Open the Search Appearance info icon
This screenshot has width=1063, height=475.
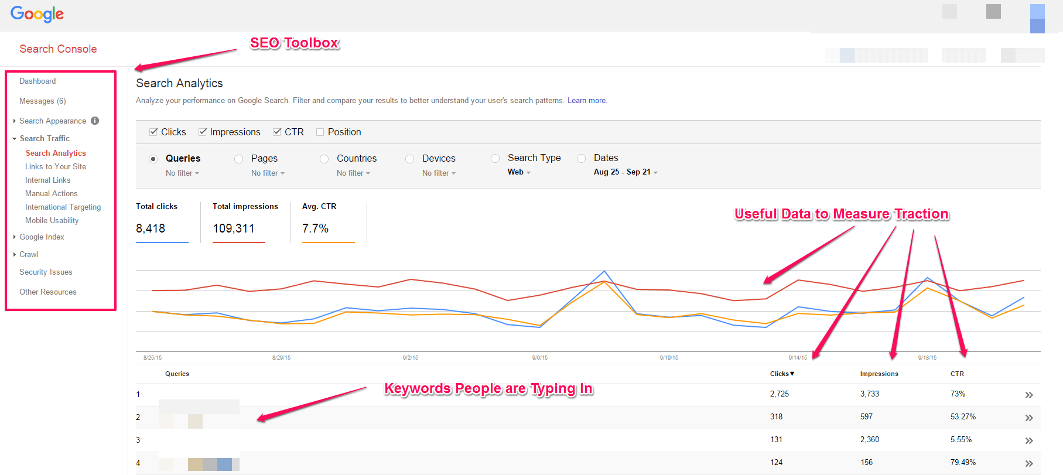click(95, 121)
